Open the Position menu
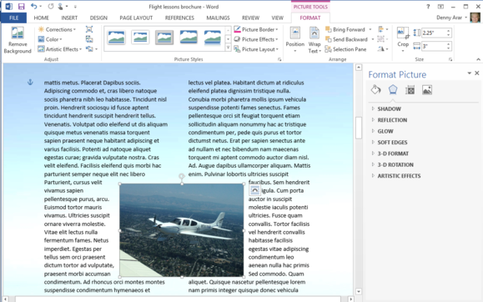This screenshot has width=483, height=302. (294, 39)
